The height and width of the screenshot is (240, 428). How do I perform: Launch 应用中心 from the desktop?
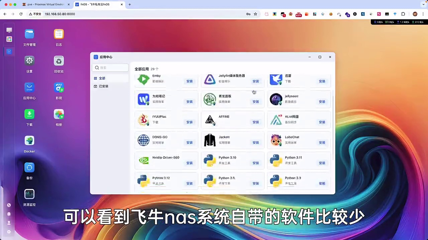pyautogui.click(x=29, y=87)
